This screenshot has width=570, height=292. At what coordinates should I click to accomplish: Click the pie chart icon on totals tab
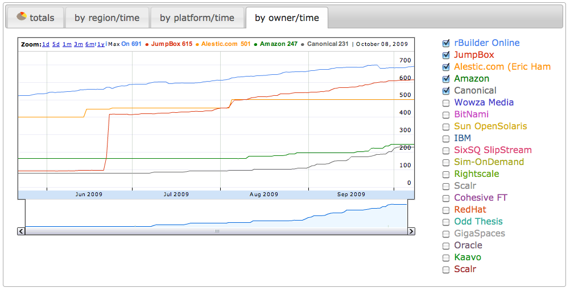point(22,17)
